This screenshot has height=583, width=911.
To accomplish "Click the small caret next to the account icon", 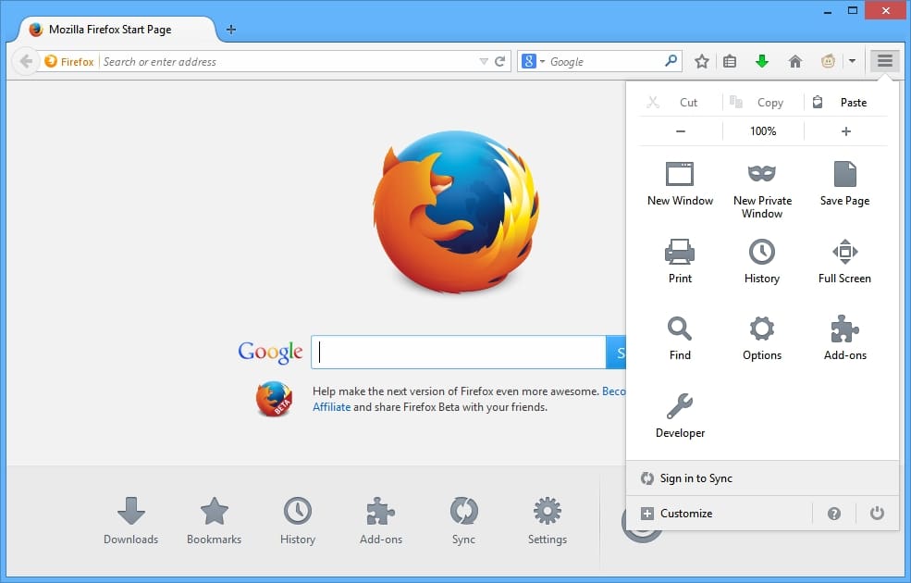I will 852,61.
